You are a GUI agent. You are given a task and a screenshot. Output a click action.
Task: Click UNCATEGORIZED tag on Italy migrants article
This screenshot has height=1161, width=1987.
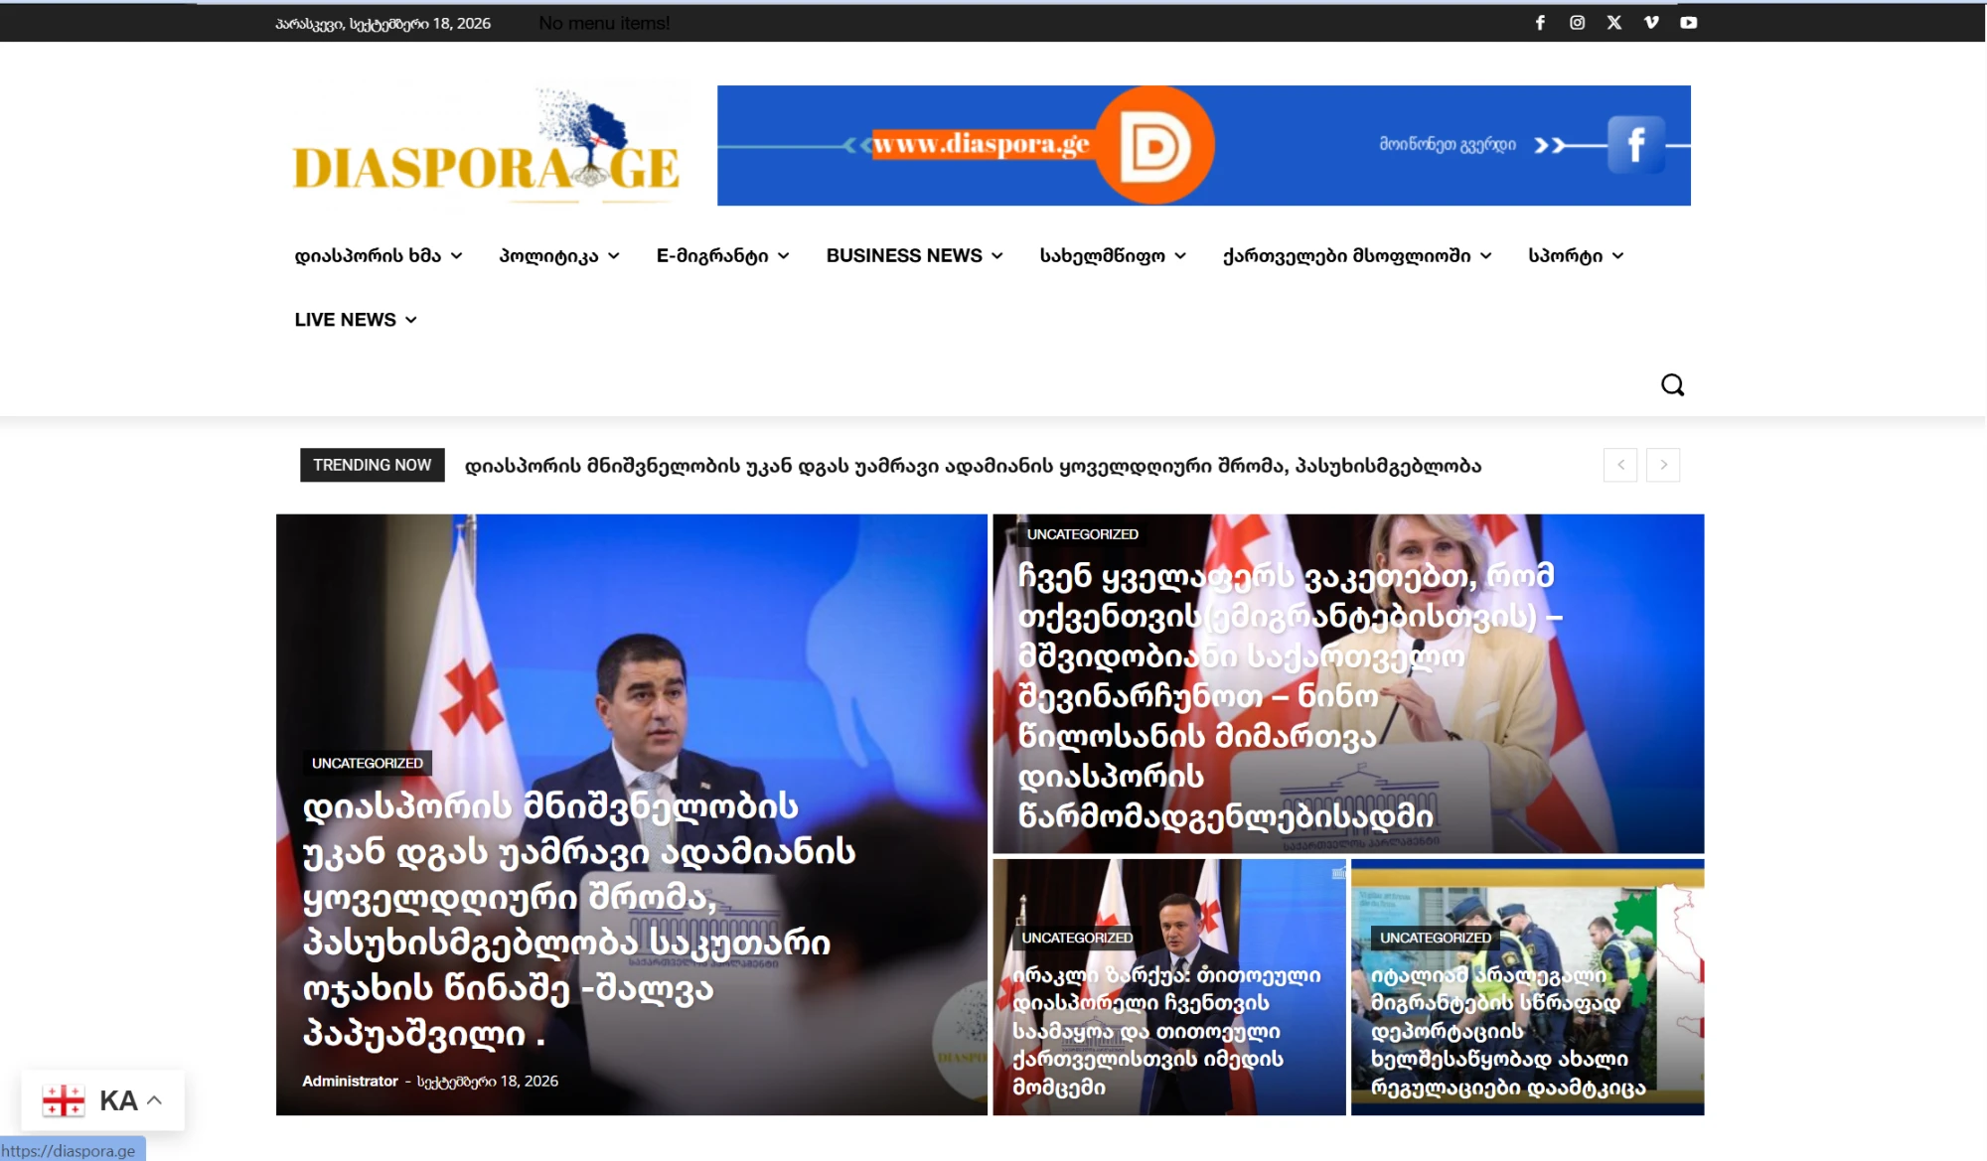point(1435,938)
